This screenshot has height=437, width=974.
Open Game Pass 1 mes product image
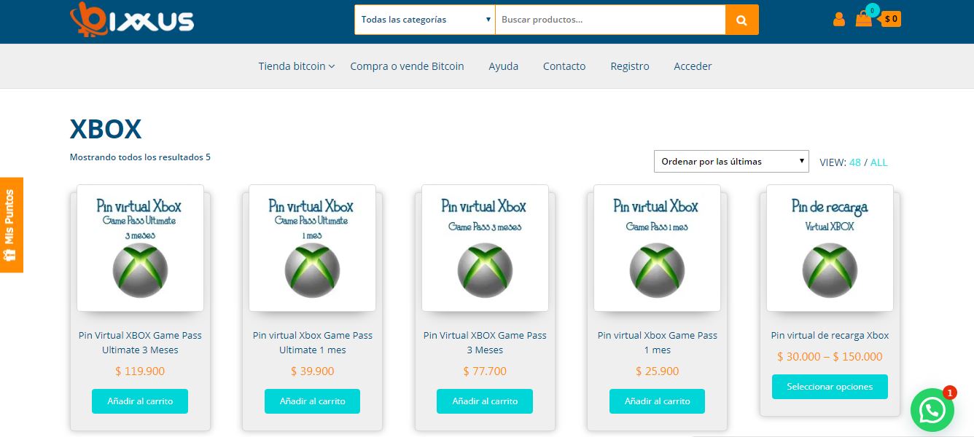pos(657,248)
